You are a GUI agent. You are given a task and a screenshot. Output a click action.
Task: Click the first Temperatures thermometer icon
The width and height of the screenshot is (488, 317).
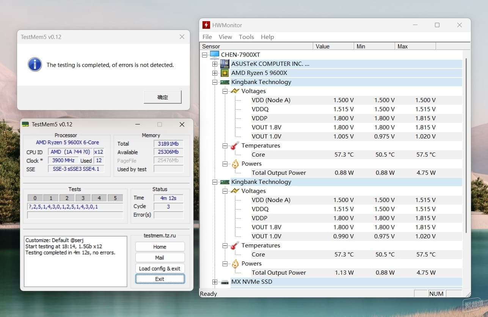235,145
